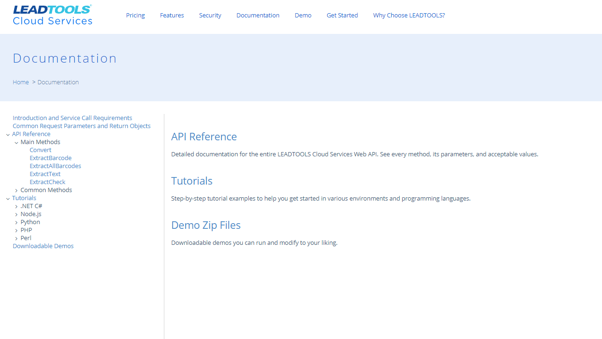Expand the PHP chevron
This screenshot has height=339, width=602.
(16, 231)
